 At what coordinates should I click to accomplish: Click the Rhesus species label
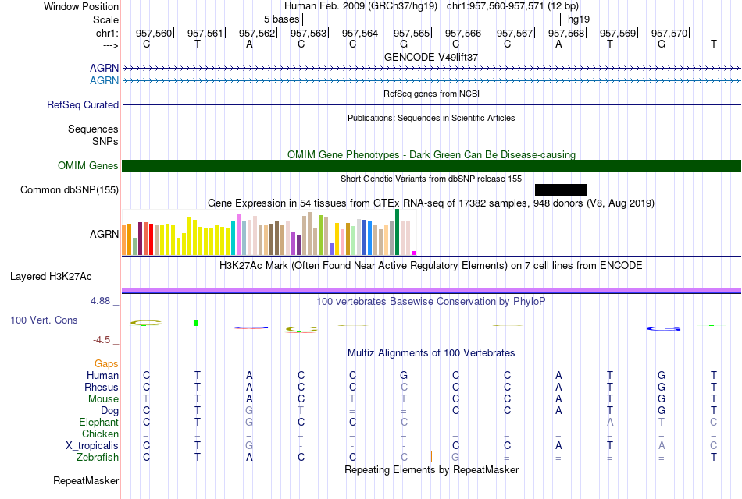click(x=102, y=387)
